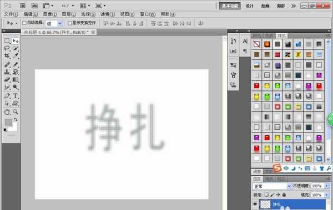Toggle lock transparent pixels
This screenshot has height=210, width=333.
pos(266,194)
